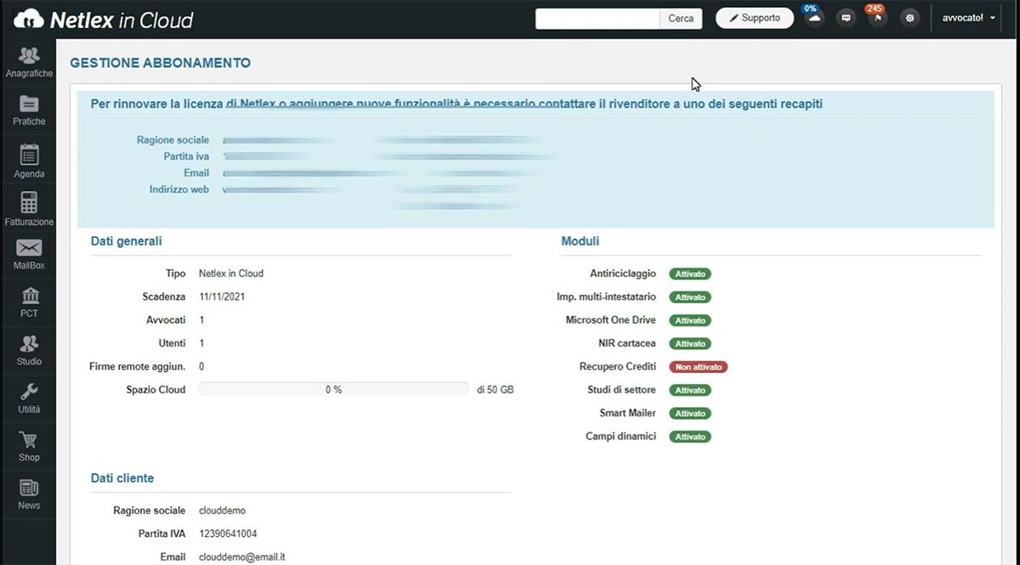
Task: Click NIR cartacea Attivato badge
Action: click(x=690, y=344)
